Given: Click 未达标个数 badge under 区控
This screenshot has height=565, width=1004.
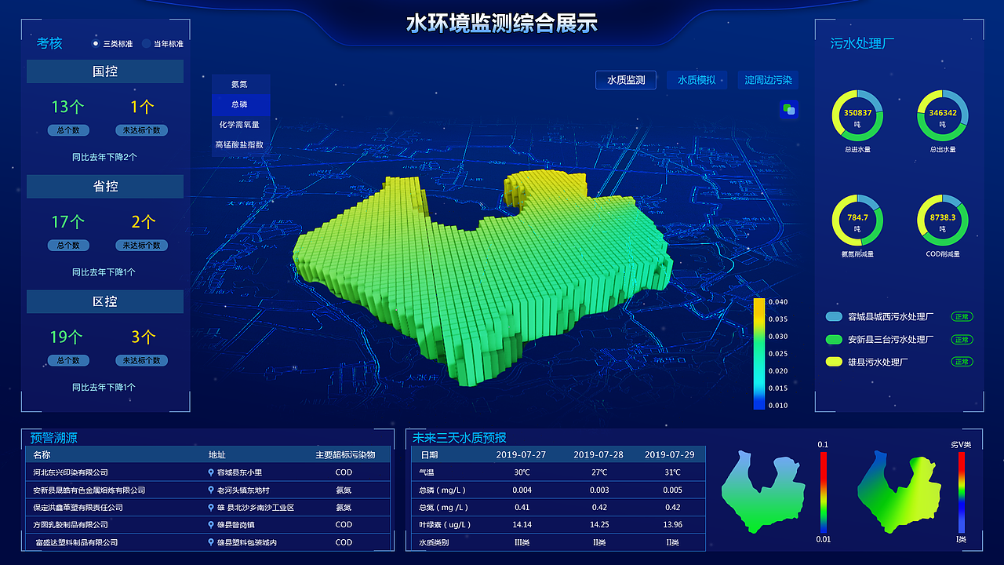Looking at the screenshot, I should [142, 361].
